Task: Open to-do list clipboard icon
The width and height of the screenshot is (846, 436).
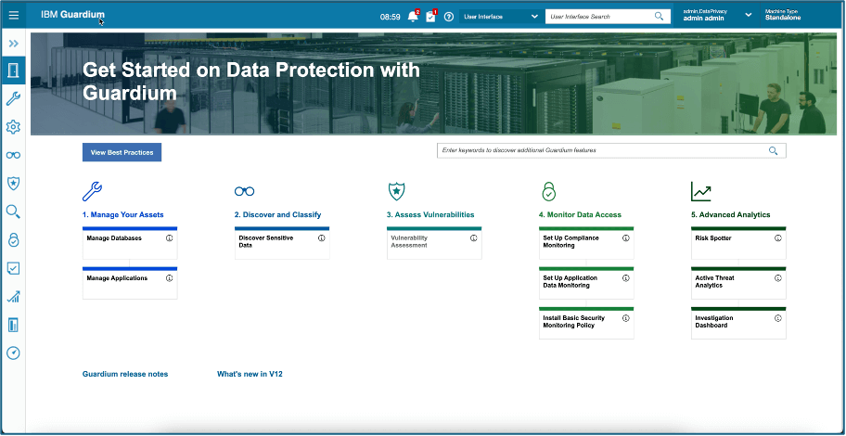Action: click(x=430, y=16)
